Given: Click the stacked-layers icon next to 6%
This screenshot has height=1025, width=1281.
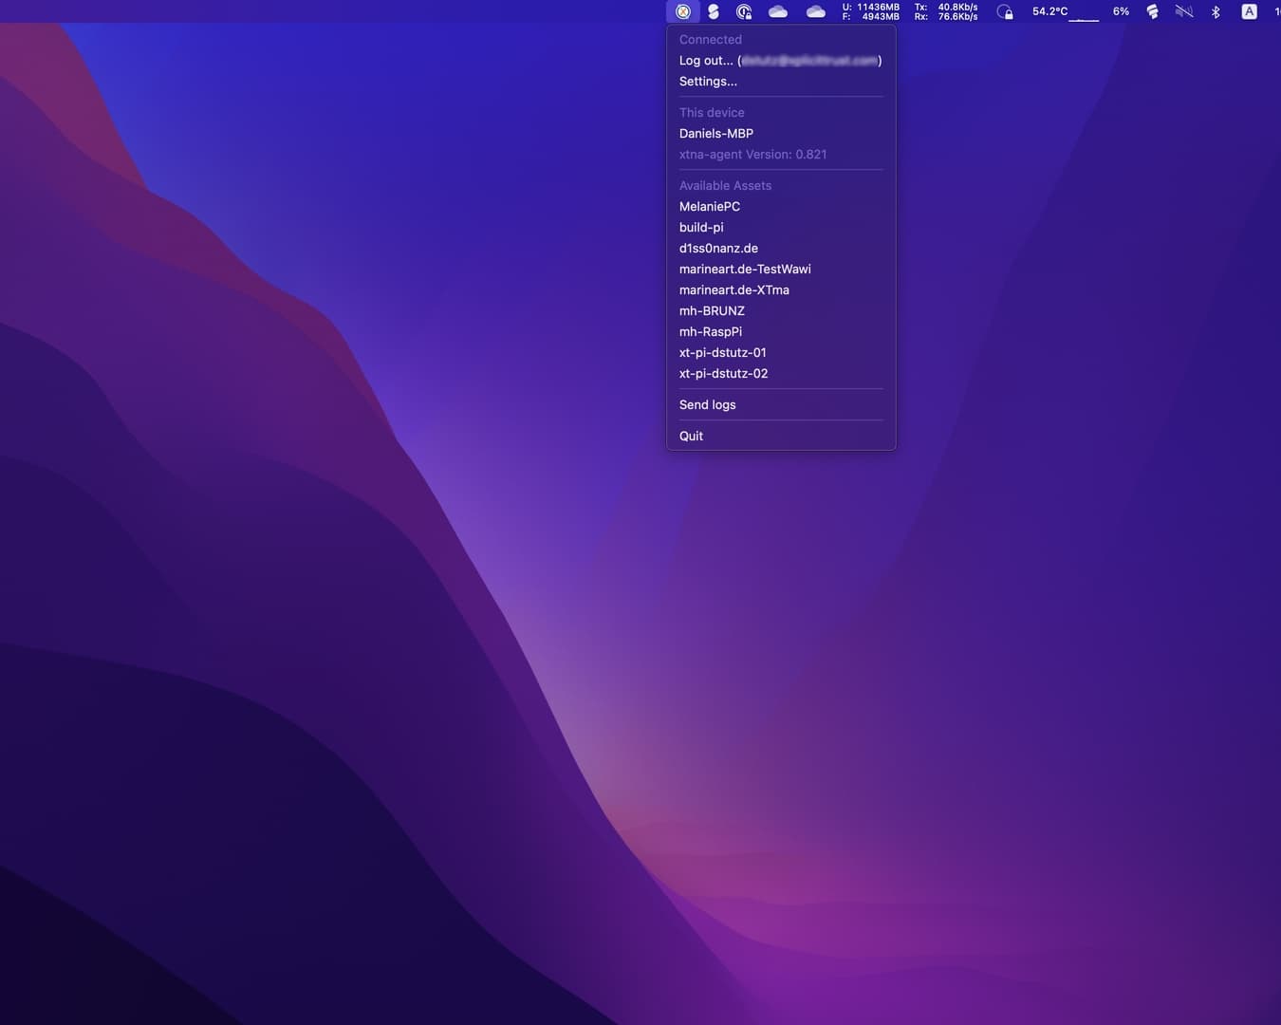Looking at the screenshot, I should (x=1152, y=11).
